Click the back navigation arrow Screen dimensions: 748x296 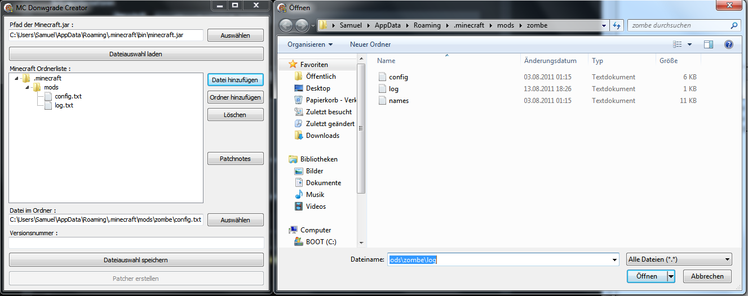tap(286, 25)
